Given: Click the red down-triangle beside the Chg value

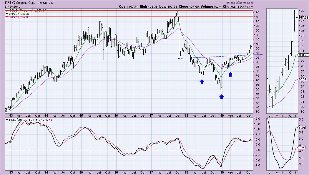Looking at the screenshot, I should [x=252, y=7].
